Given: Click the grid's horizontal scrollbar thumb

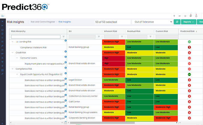Looking at the screenshot, I should (102, 123).
